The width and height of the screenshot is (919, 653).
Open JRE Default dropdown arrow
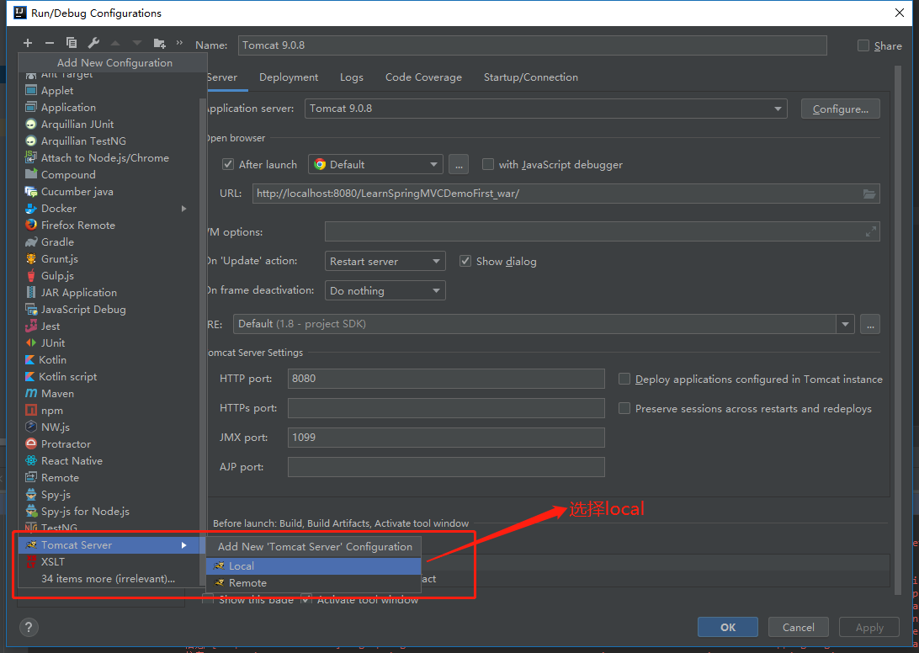pyautogui.click(x=845, y=324)
